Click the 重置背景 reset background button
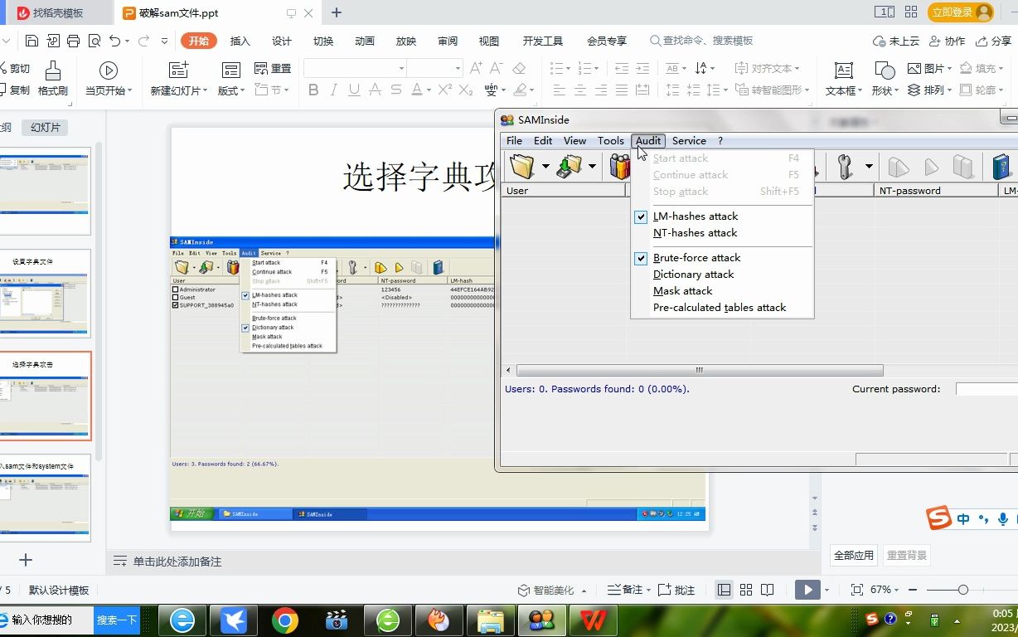This screenshot has width=1018, height=637. 906,555
